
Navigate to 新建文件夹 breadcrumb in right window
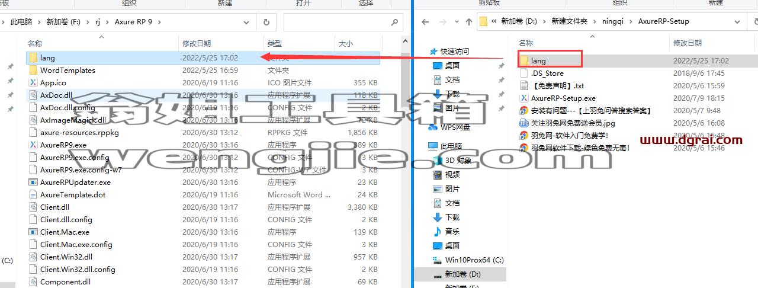point(569,21)
